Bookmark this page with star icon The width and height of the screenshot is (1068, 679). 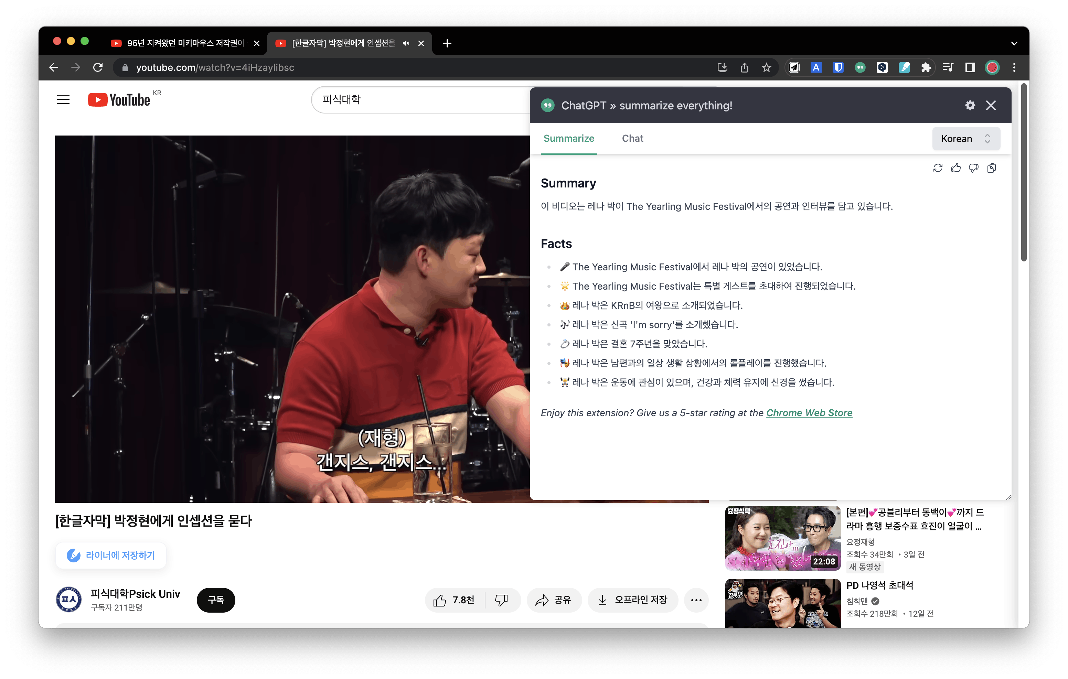tap(766, 67)
